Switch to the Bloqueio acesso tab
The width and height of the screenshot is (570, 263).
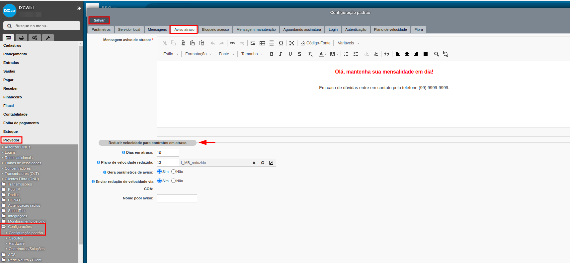tap(215, 29)
